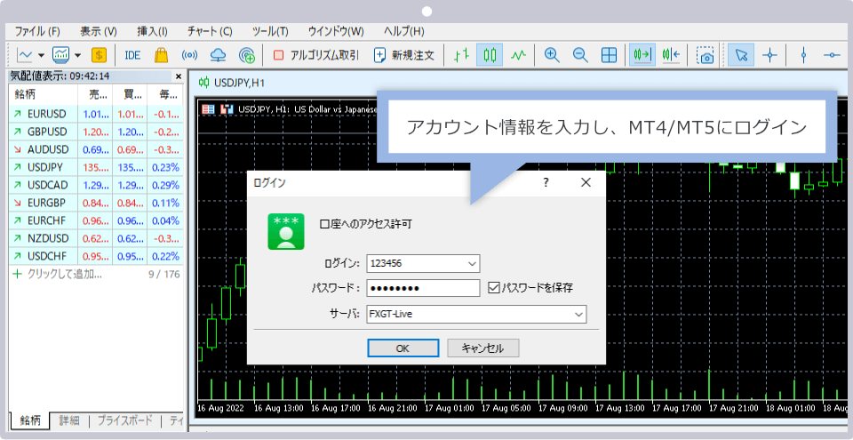Image resolution: width=853 pixels, height=440 pixels.
Task: Switch to the 銘柄 tab
Action: (30, 420)
